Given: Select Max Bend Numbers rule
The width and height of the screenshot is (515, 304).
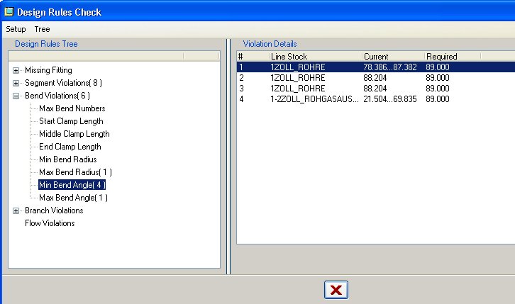Looking at the screenshot, I should point(72,108).
